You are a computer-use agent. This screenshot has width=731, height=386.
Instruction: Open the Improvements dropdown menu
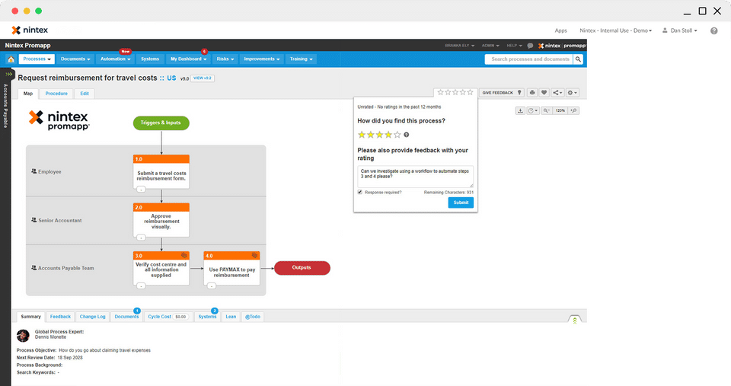click(261, 59)
